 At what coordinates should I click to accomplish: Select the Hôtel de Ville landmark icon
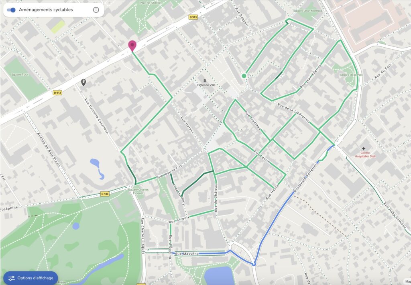[x=205, y=80]
